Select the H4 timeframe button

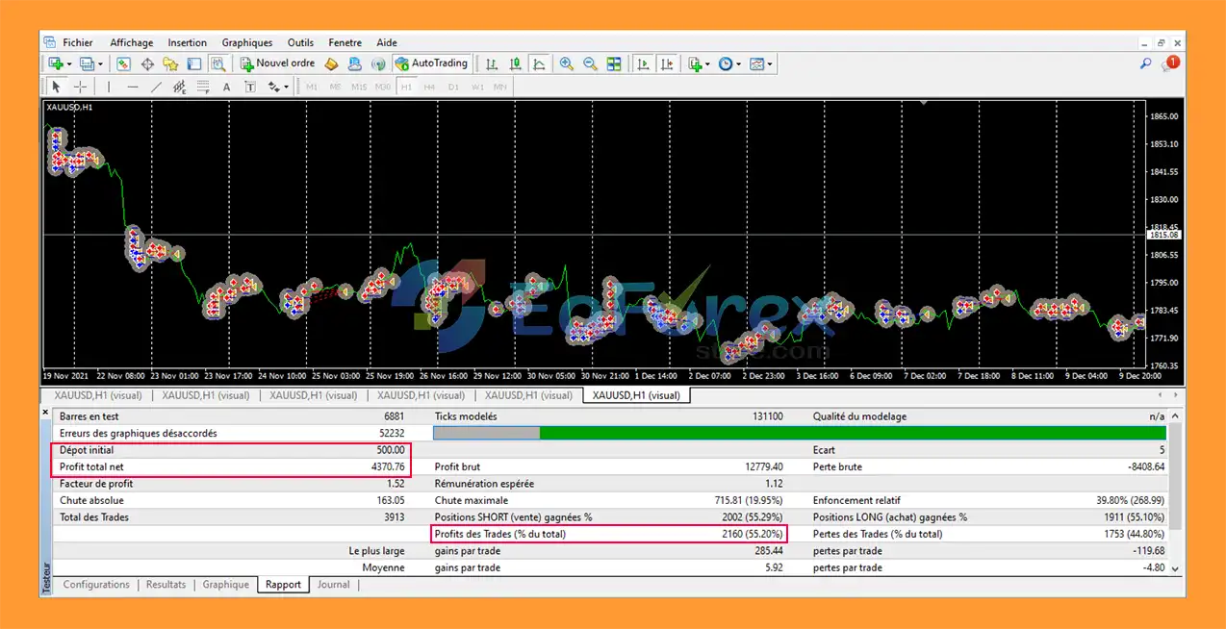coord(429,87)
